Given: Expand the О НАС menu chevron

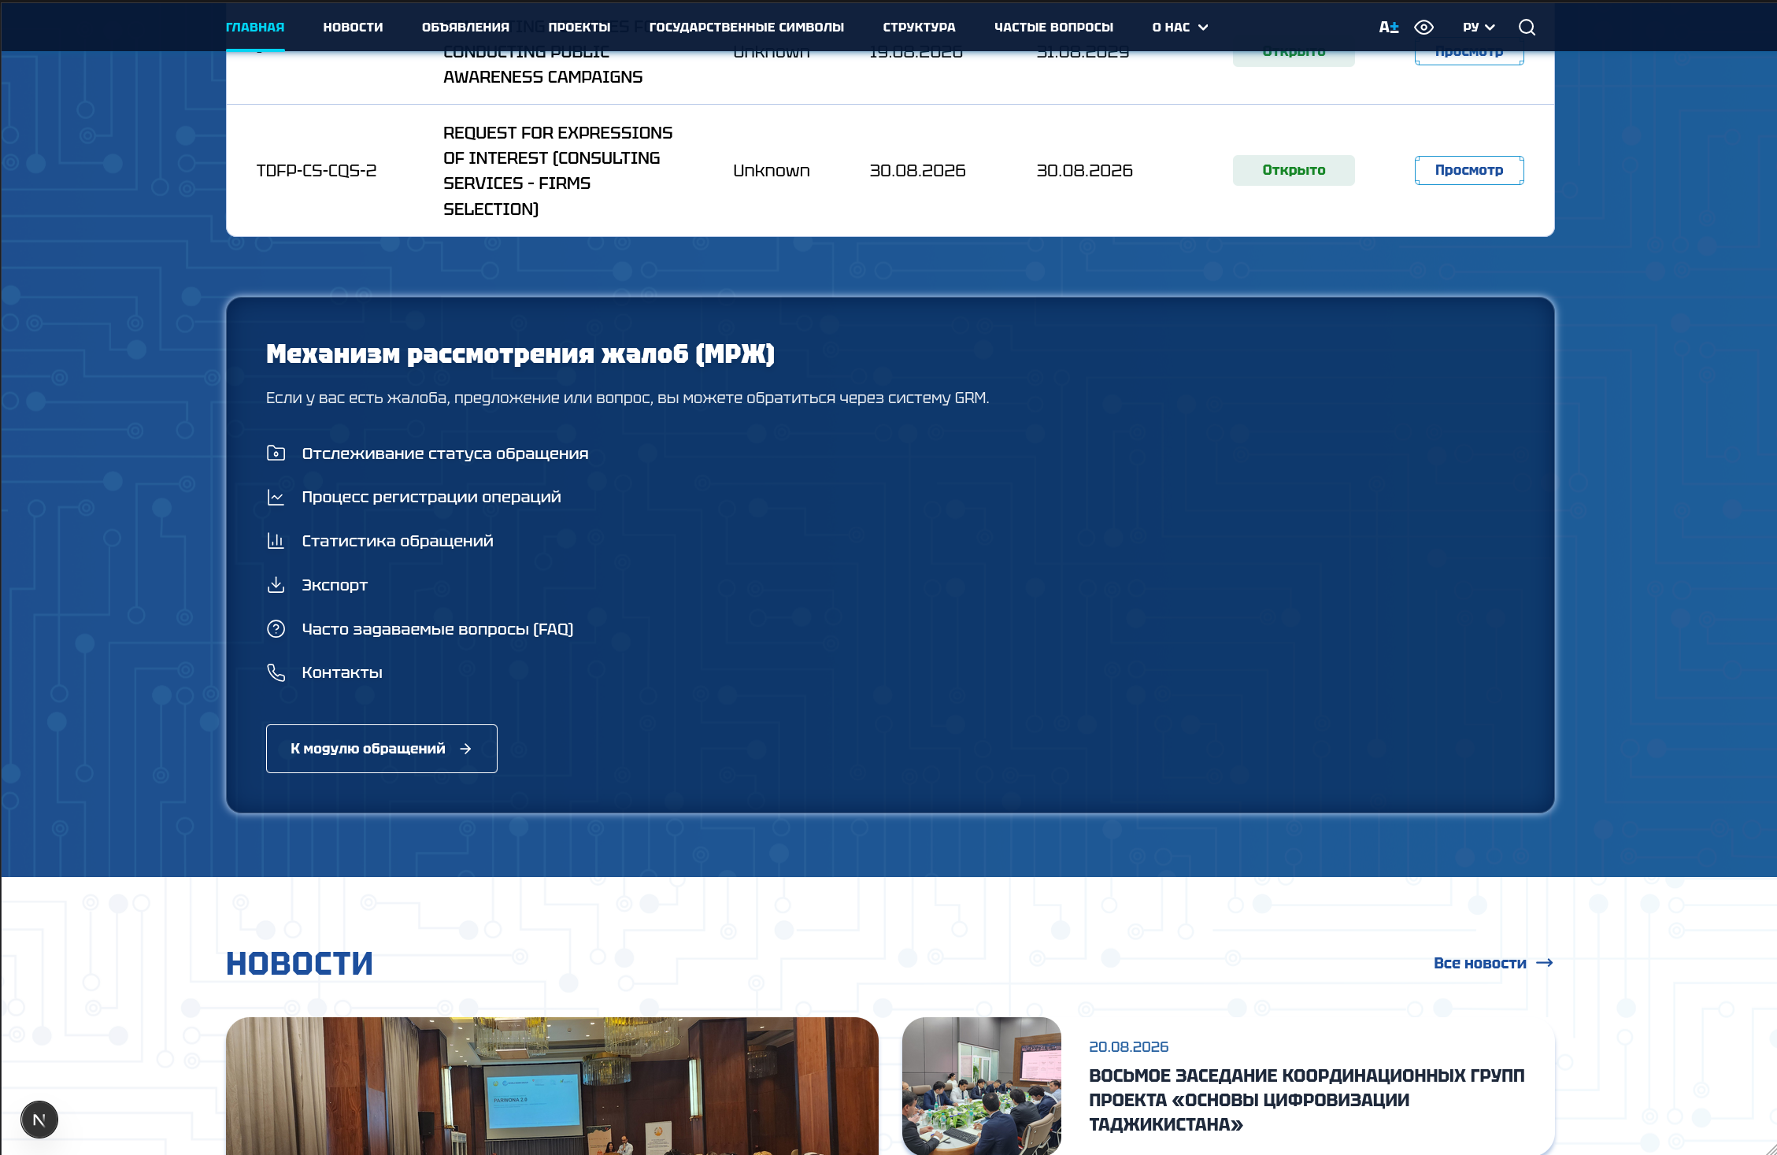Looking at the screenshot, I should [x=1203, y=28].
